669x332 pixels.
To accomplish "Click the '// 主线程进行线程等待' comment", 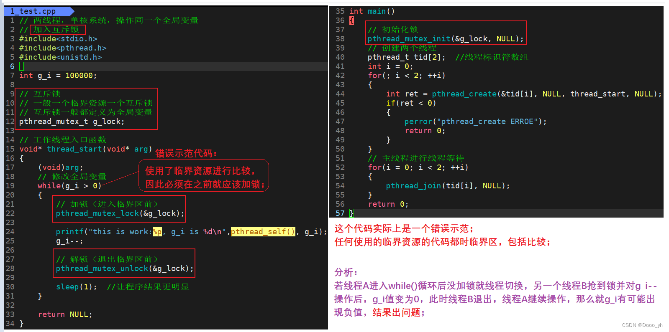I will coord(415,158).
